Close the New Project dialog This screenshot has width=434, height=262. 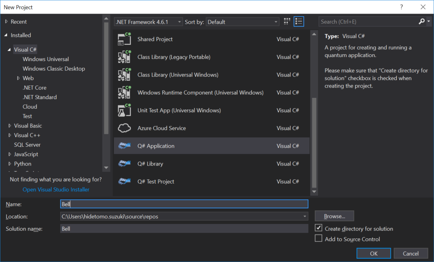(423, 7)
